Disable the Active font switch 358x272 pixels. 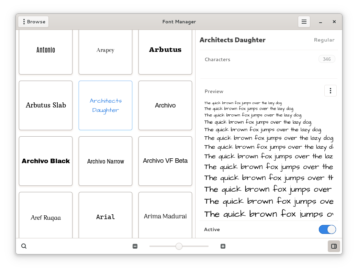[327, 229]
